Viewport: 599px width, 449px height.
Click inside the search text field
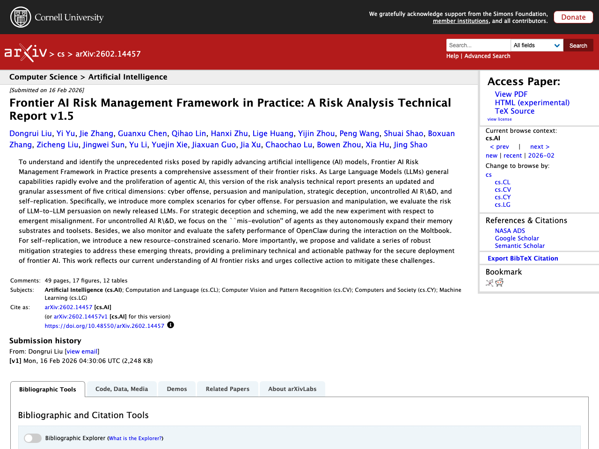click(x=478, y=45)
